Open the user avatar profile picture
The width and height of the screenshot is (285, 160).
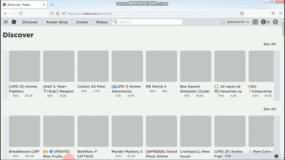click(x=223, y=22)
